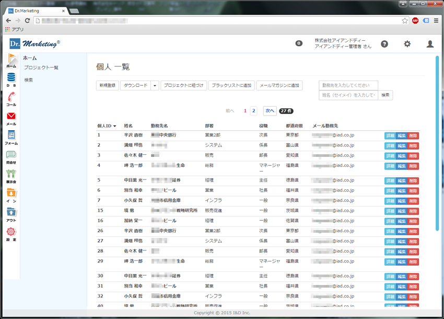Click the 新規登録 button
This screenshot has height=319, width=444.
pos(107,86)
